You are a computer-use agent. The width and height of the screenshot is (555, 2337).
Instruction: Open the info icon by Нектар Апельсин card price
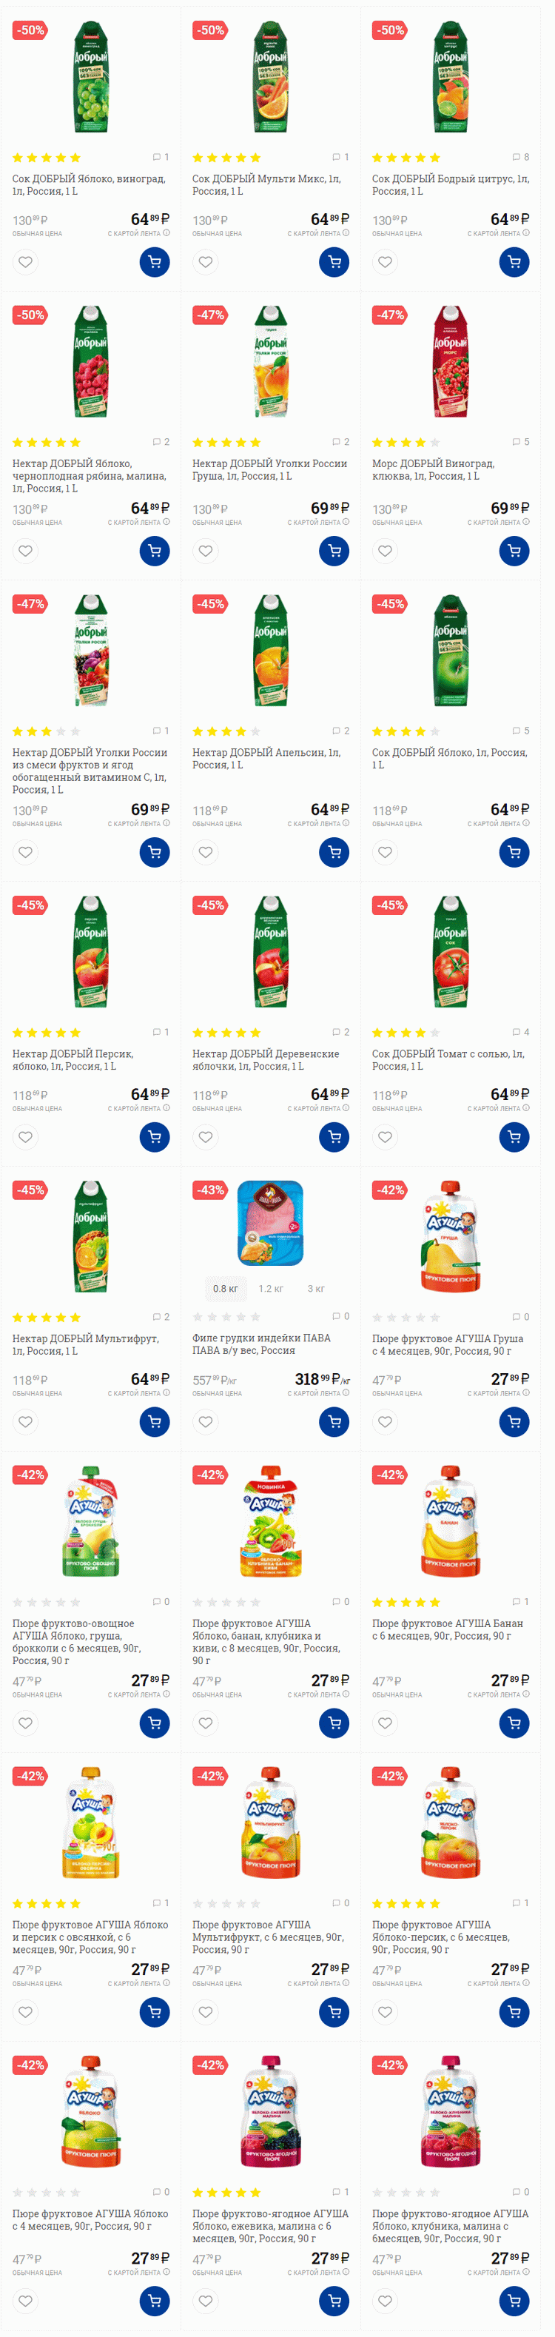coord(346,824)
